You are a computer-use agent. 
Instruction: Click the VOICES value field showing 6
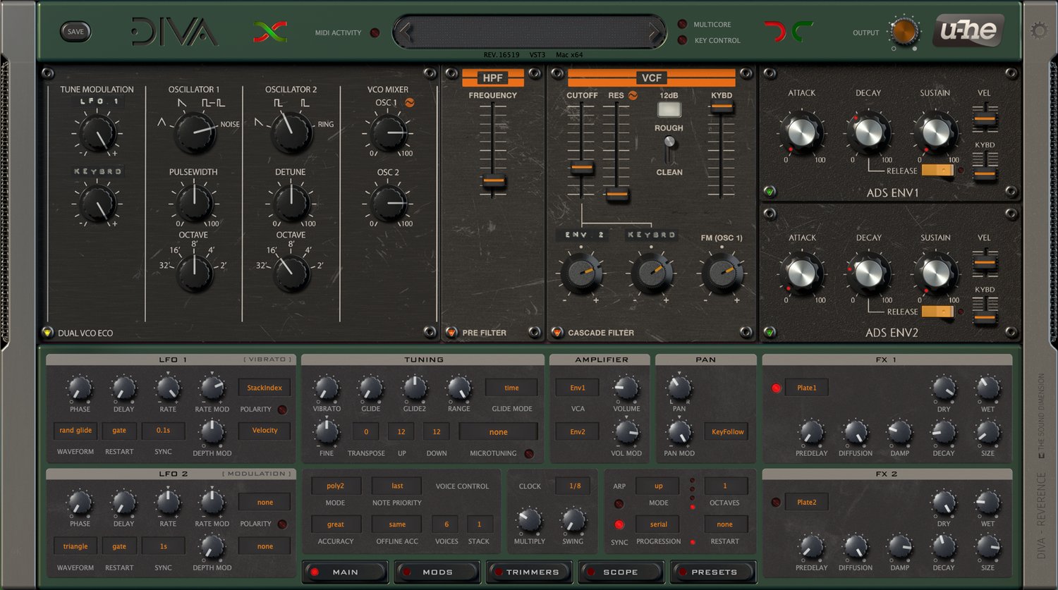pos(446,524)
